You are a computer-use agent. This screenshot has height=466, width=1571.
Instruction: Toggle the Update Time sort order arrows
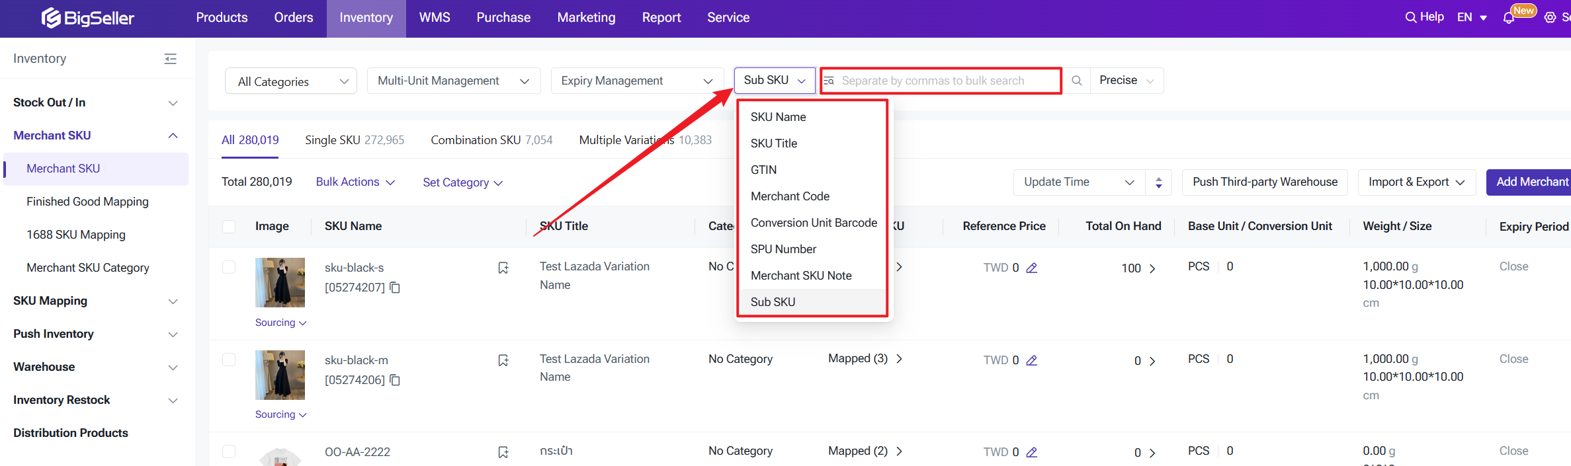1158,182
